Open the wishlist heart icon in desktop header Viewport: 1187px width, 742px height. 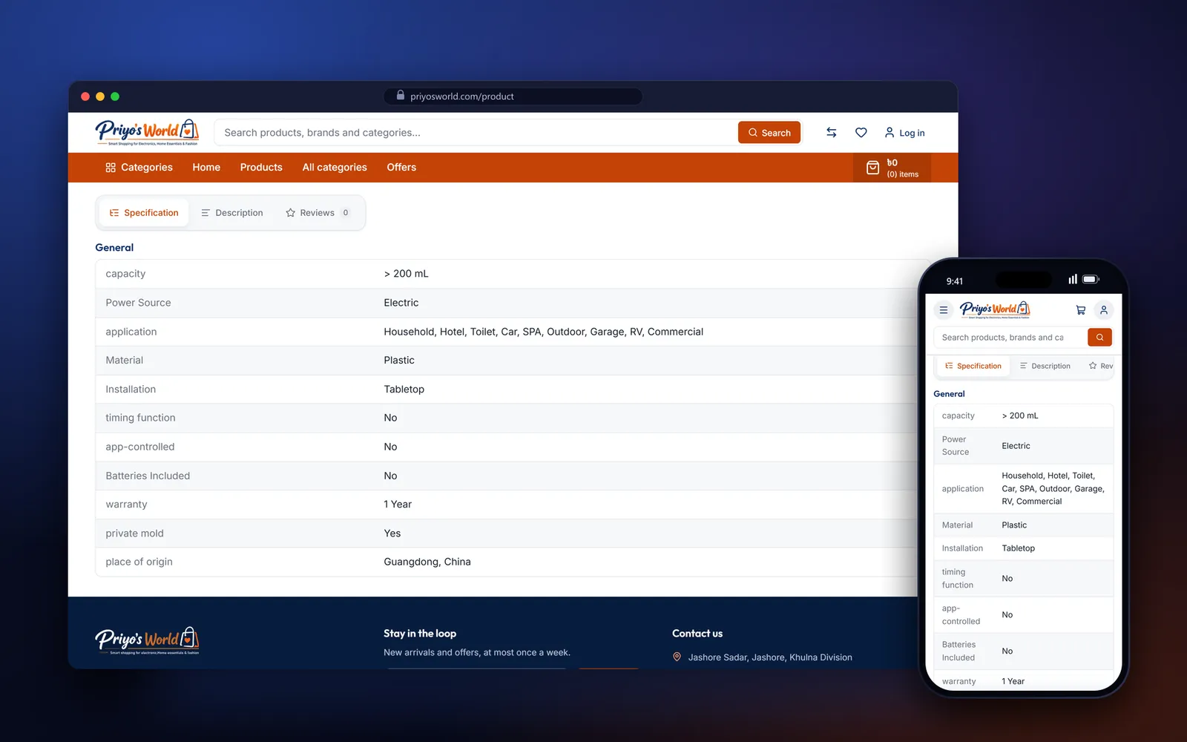pos(861,133)
